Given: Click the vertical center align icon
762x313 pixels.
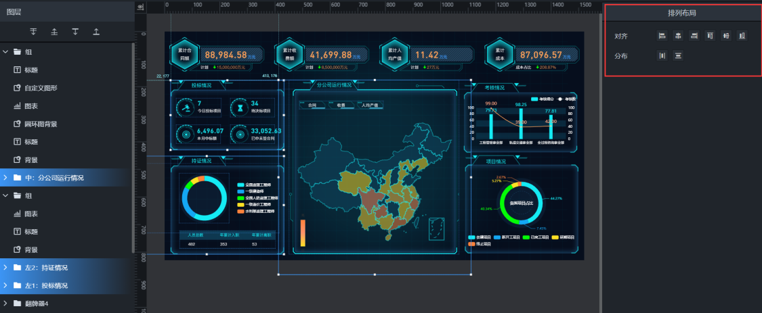Looking at the screenshot, I should pos(726,36).
